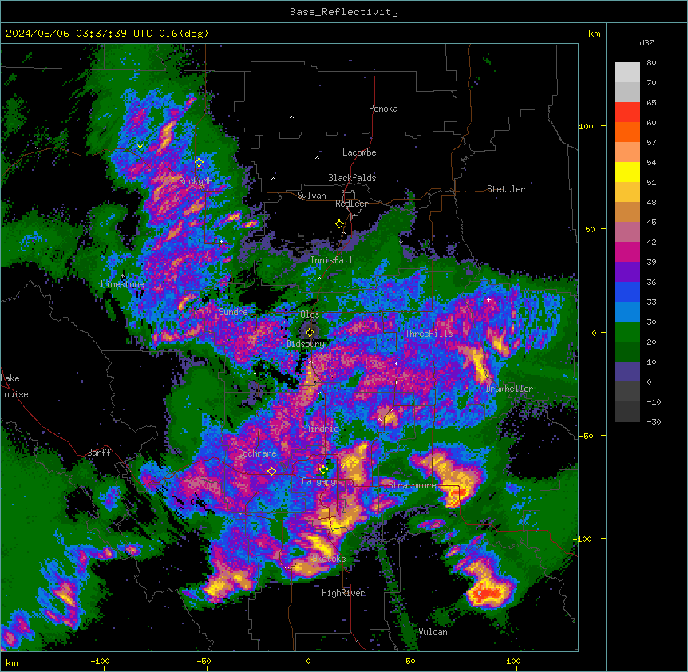The height and width of the screenshot is (672, 688).
Task: Click the yellow diamond radar site marker near Olds
Action: (x=310, y=332)
